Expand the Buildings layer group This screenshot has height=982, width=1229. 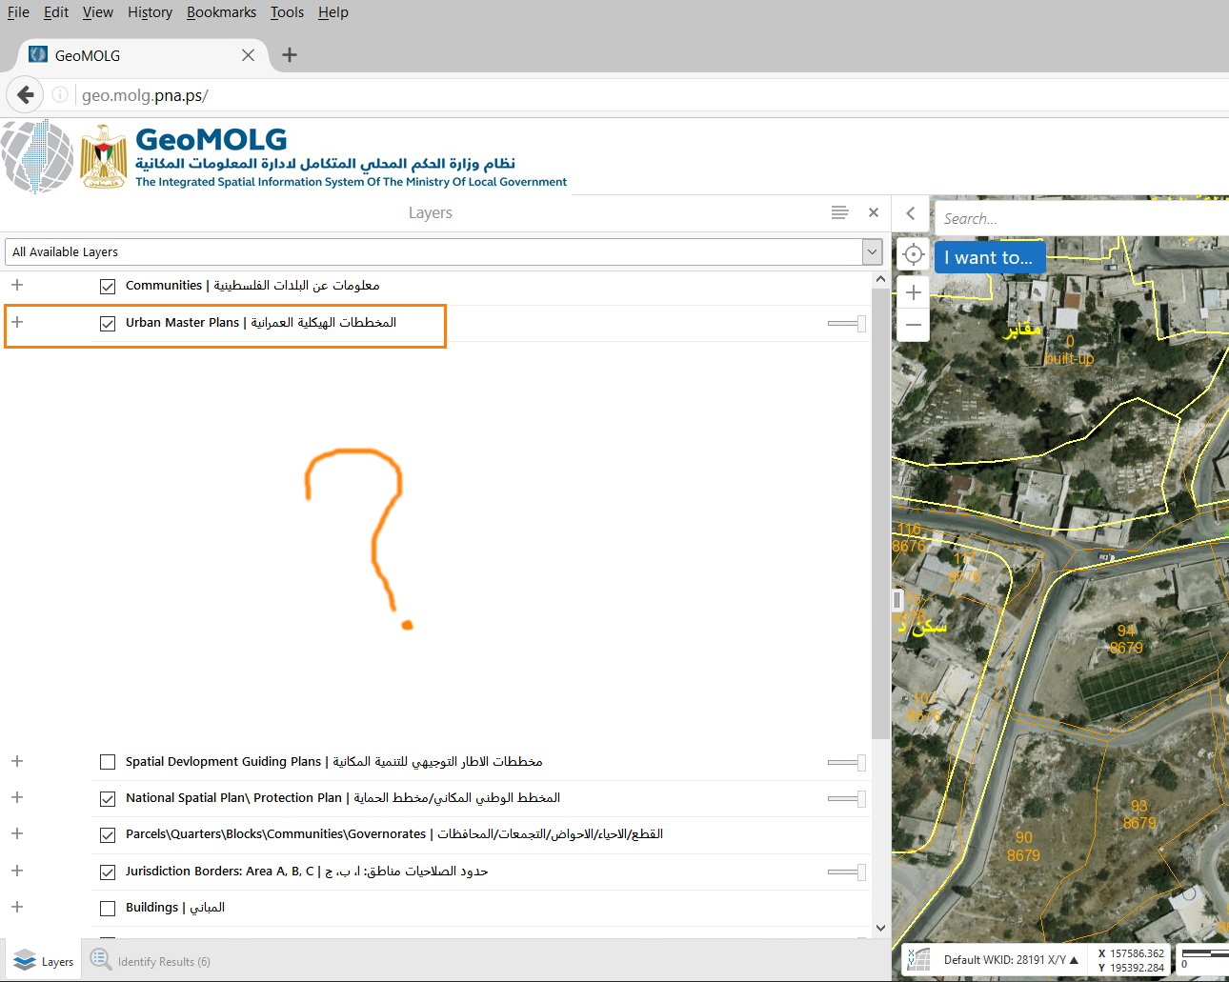tap(17, 907)
